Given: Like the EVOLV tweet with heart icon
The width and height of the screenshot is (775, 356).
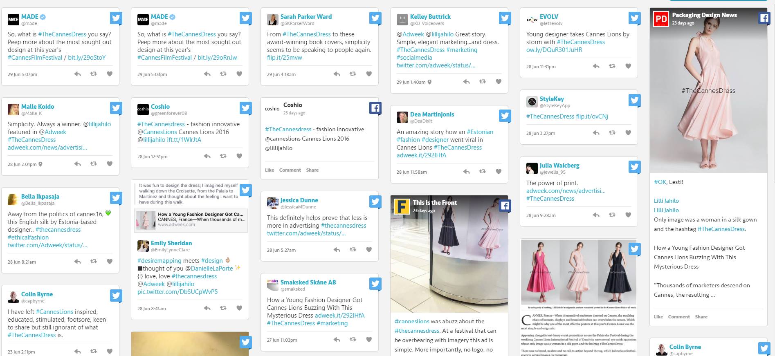Looking at the screenshot, I should click(628, 66).
